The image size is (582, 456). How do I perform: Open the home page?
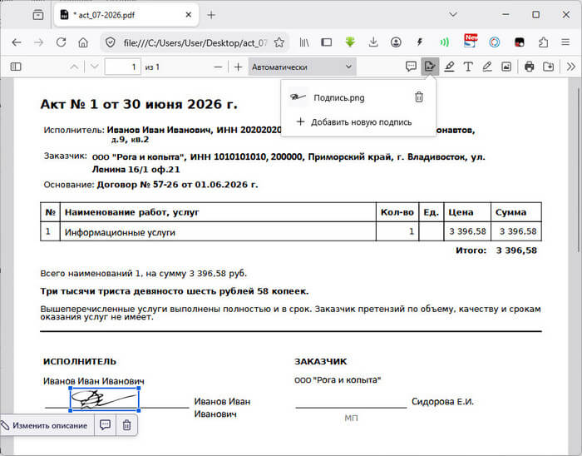pos(83,42)
